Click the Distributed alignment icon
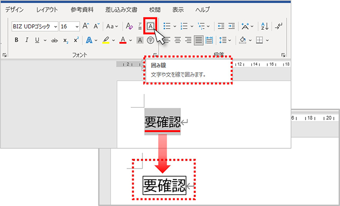Viewport: 340px width, 206px height. (x=210, y=41)
